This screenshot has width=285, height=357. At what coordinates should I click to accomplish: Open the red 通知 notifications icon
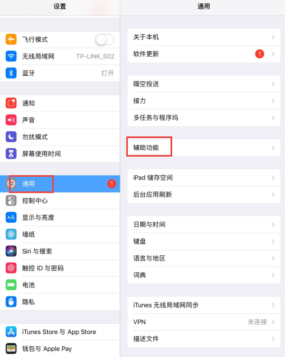[11, 103]
